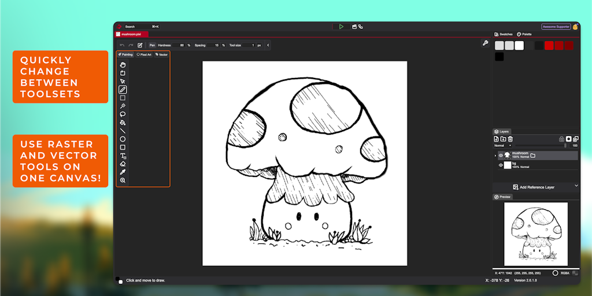Viewport: 592px width, 296px height.
Task: Expand the Add Reference Layer chevron
Action: [576, 186]
